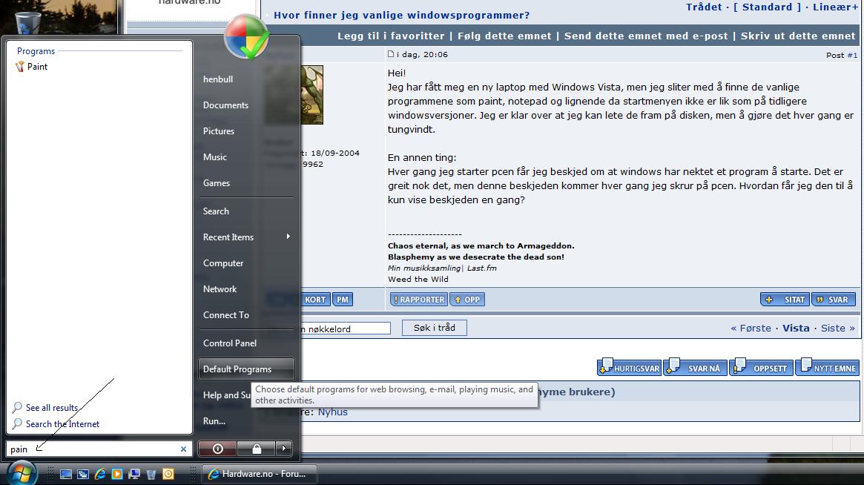
Task: Click 'Skriv ut dette emnet' link
Action: pos(798,36)
